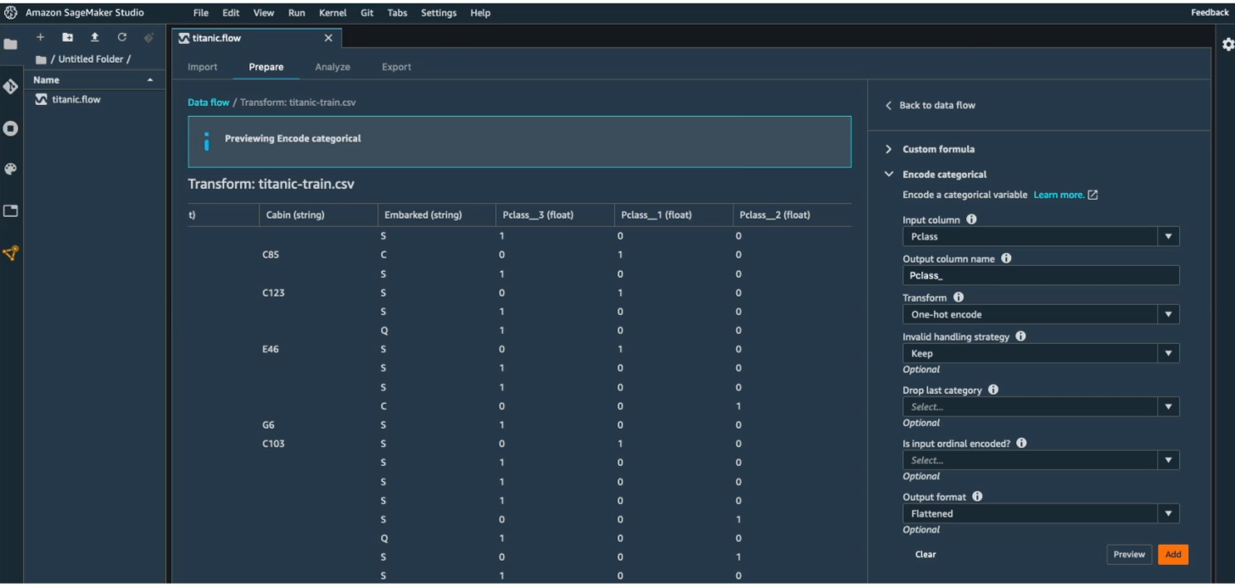This screenshot has height=587, width=1235.
Task: Click the refresh file list icon
Action: [121, 37]
